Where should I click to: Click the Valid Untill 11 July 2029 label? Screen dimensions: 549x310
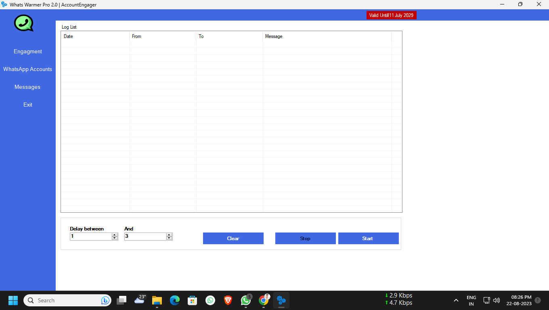tap(392, 15)
